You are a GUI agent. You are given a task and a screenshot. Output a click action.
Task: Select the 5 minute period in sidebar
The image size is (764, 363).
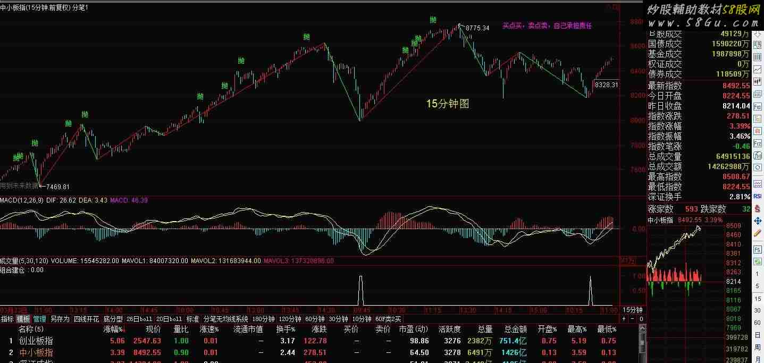(x=758, y=286)
